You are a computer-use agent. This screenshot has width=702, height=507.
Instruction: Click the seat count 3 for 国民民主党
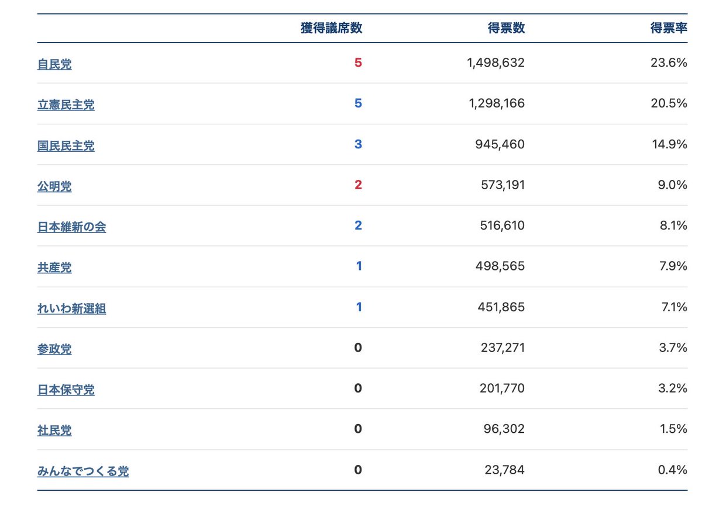358,144
